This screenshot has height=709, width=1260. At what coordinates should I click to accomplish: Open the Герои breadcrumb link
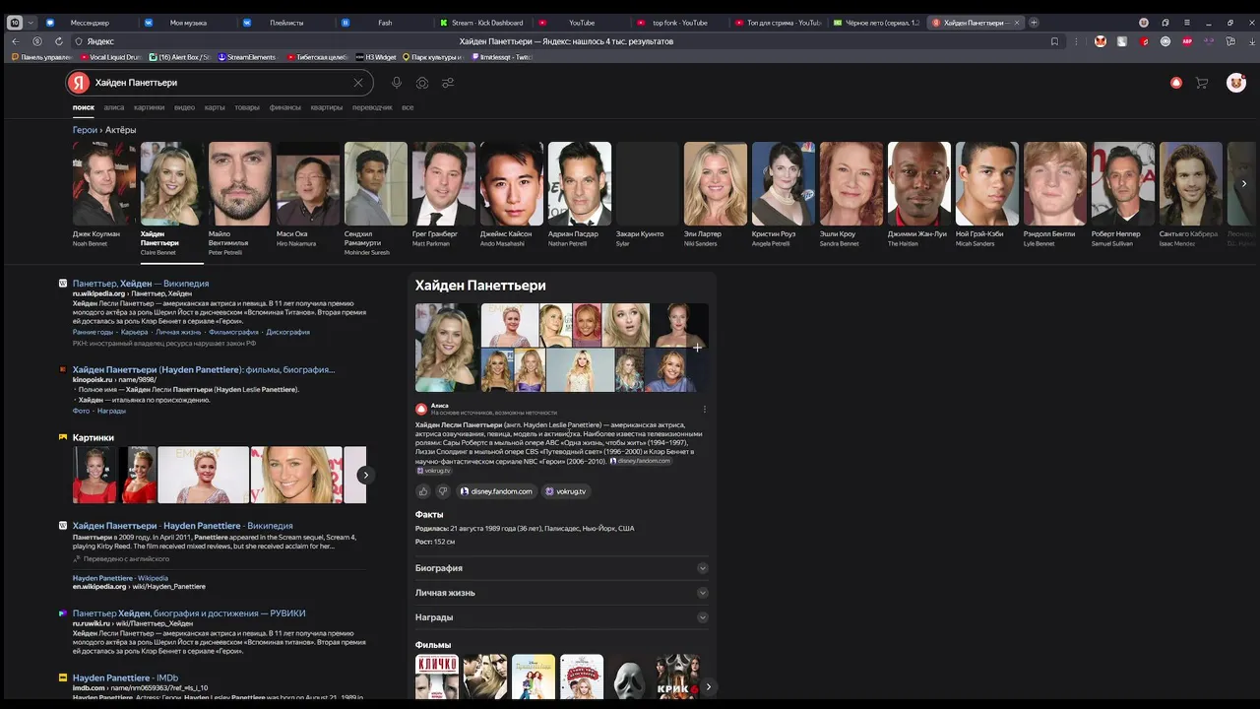85,130
